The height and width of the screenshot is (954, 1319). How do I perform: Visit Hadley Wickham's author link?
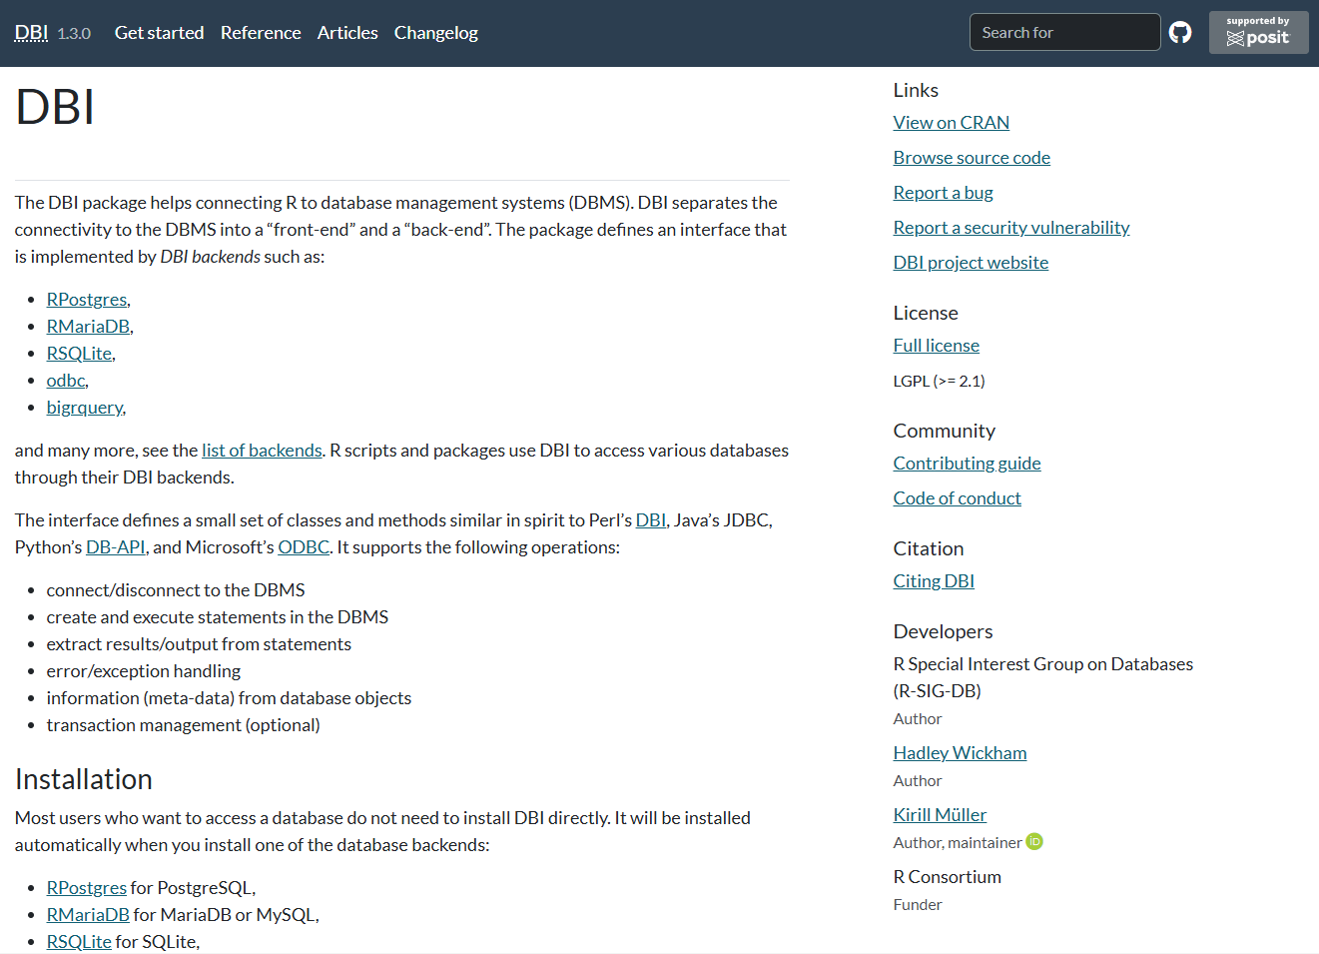click(x=960, y=753)
